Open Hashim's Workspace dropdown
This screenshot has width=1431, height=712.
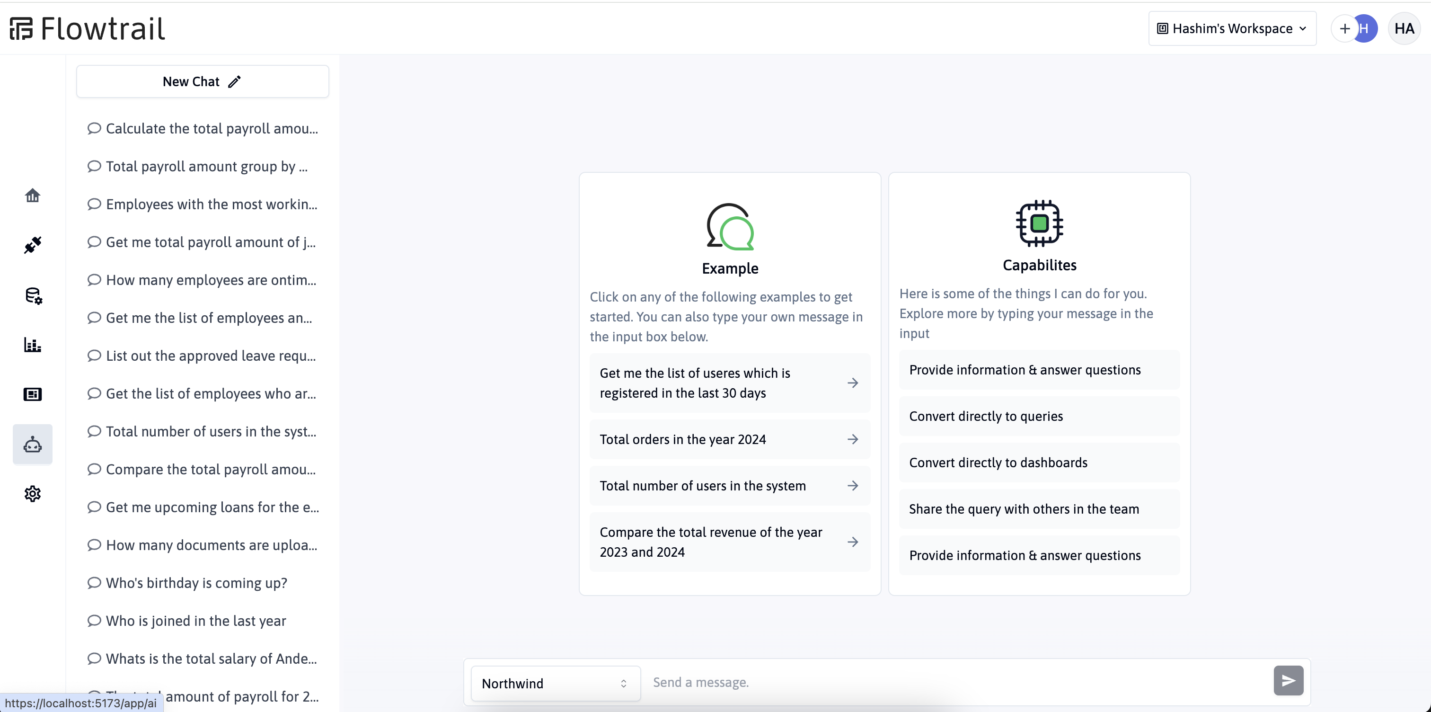point(1231,27)
